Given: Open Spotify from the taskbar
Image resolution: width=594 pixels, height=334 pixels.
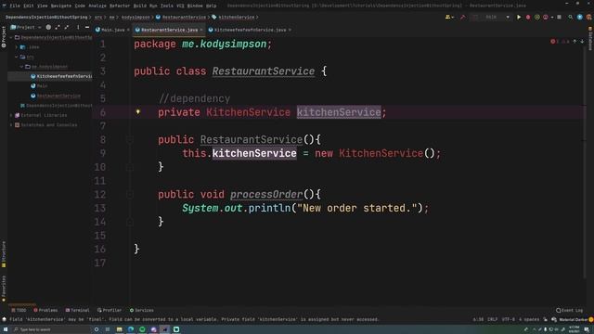Looking at the screenshot, I should [142, 329].
